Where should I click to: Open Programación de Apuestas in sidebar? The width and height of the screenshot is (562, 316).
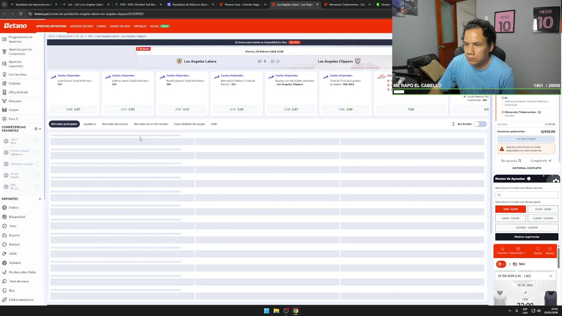click(x=20, y=39)
